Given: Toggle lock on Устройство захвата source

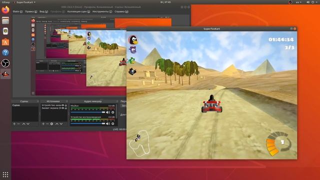Looking at the screenshot, I should coord(66,105).
